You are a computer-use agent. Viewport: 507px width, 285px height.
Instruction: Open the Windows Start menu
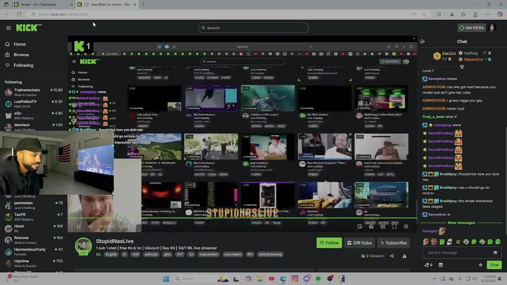click(x=166, y=279)
